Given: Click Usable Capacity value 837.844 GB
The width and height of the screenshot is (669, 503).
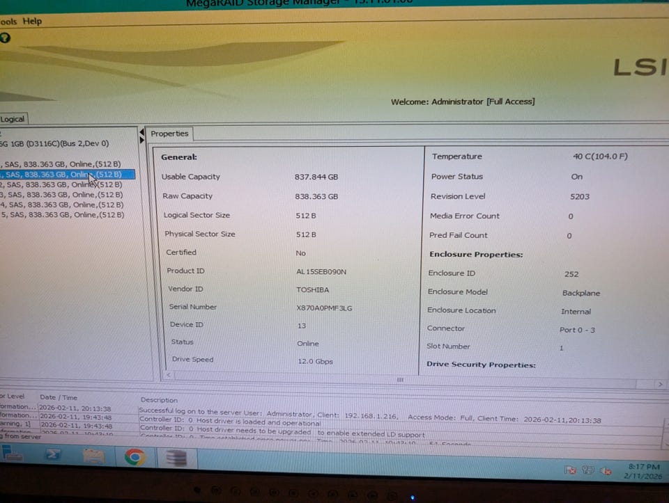Looking at the screenshot, I should click(316, 177).
